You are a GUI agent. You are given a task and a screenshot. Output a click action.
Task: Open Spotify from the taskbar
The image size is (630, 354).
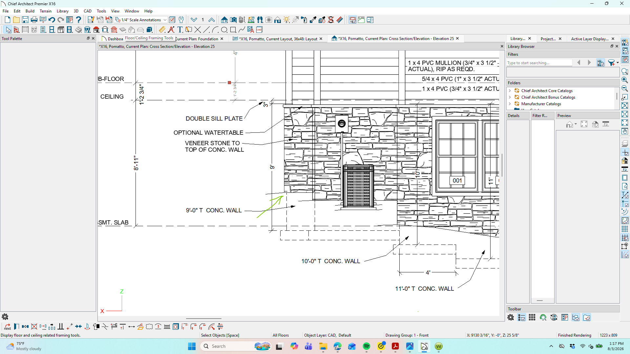coord(367,346)
